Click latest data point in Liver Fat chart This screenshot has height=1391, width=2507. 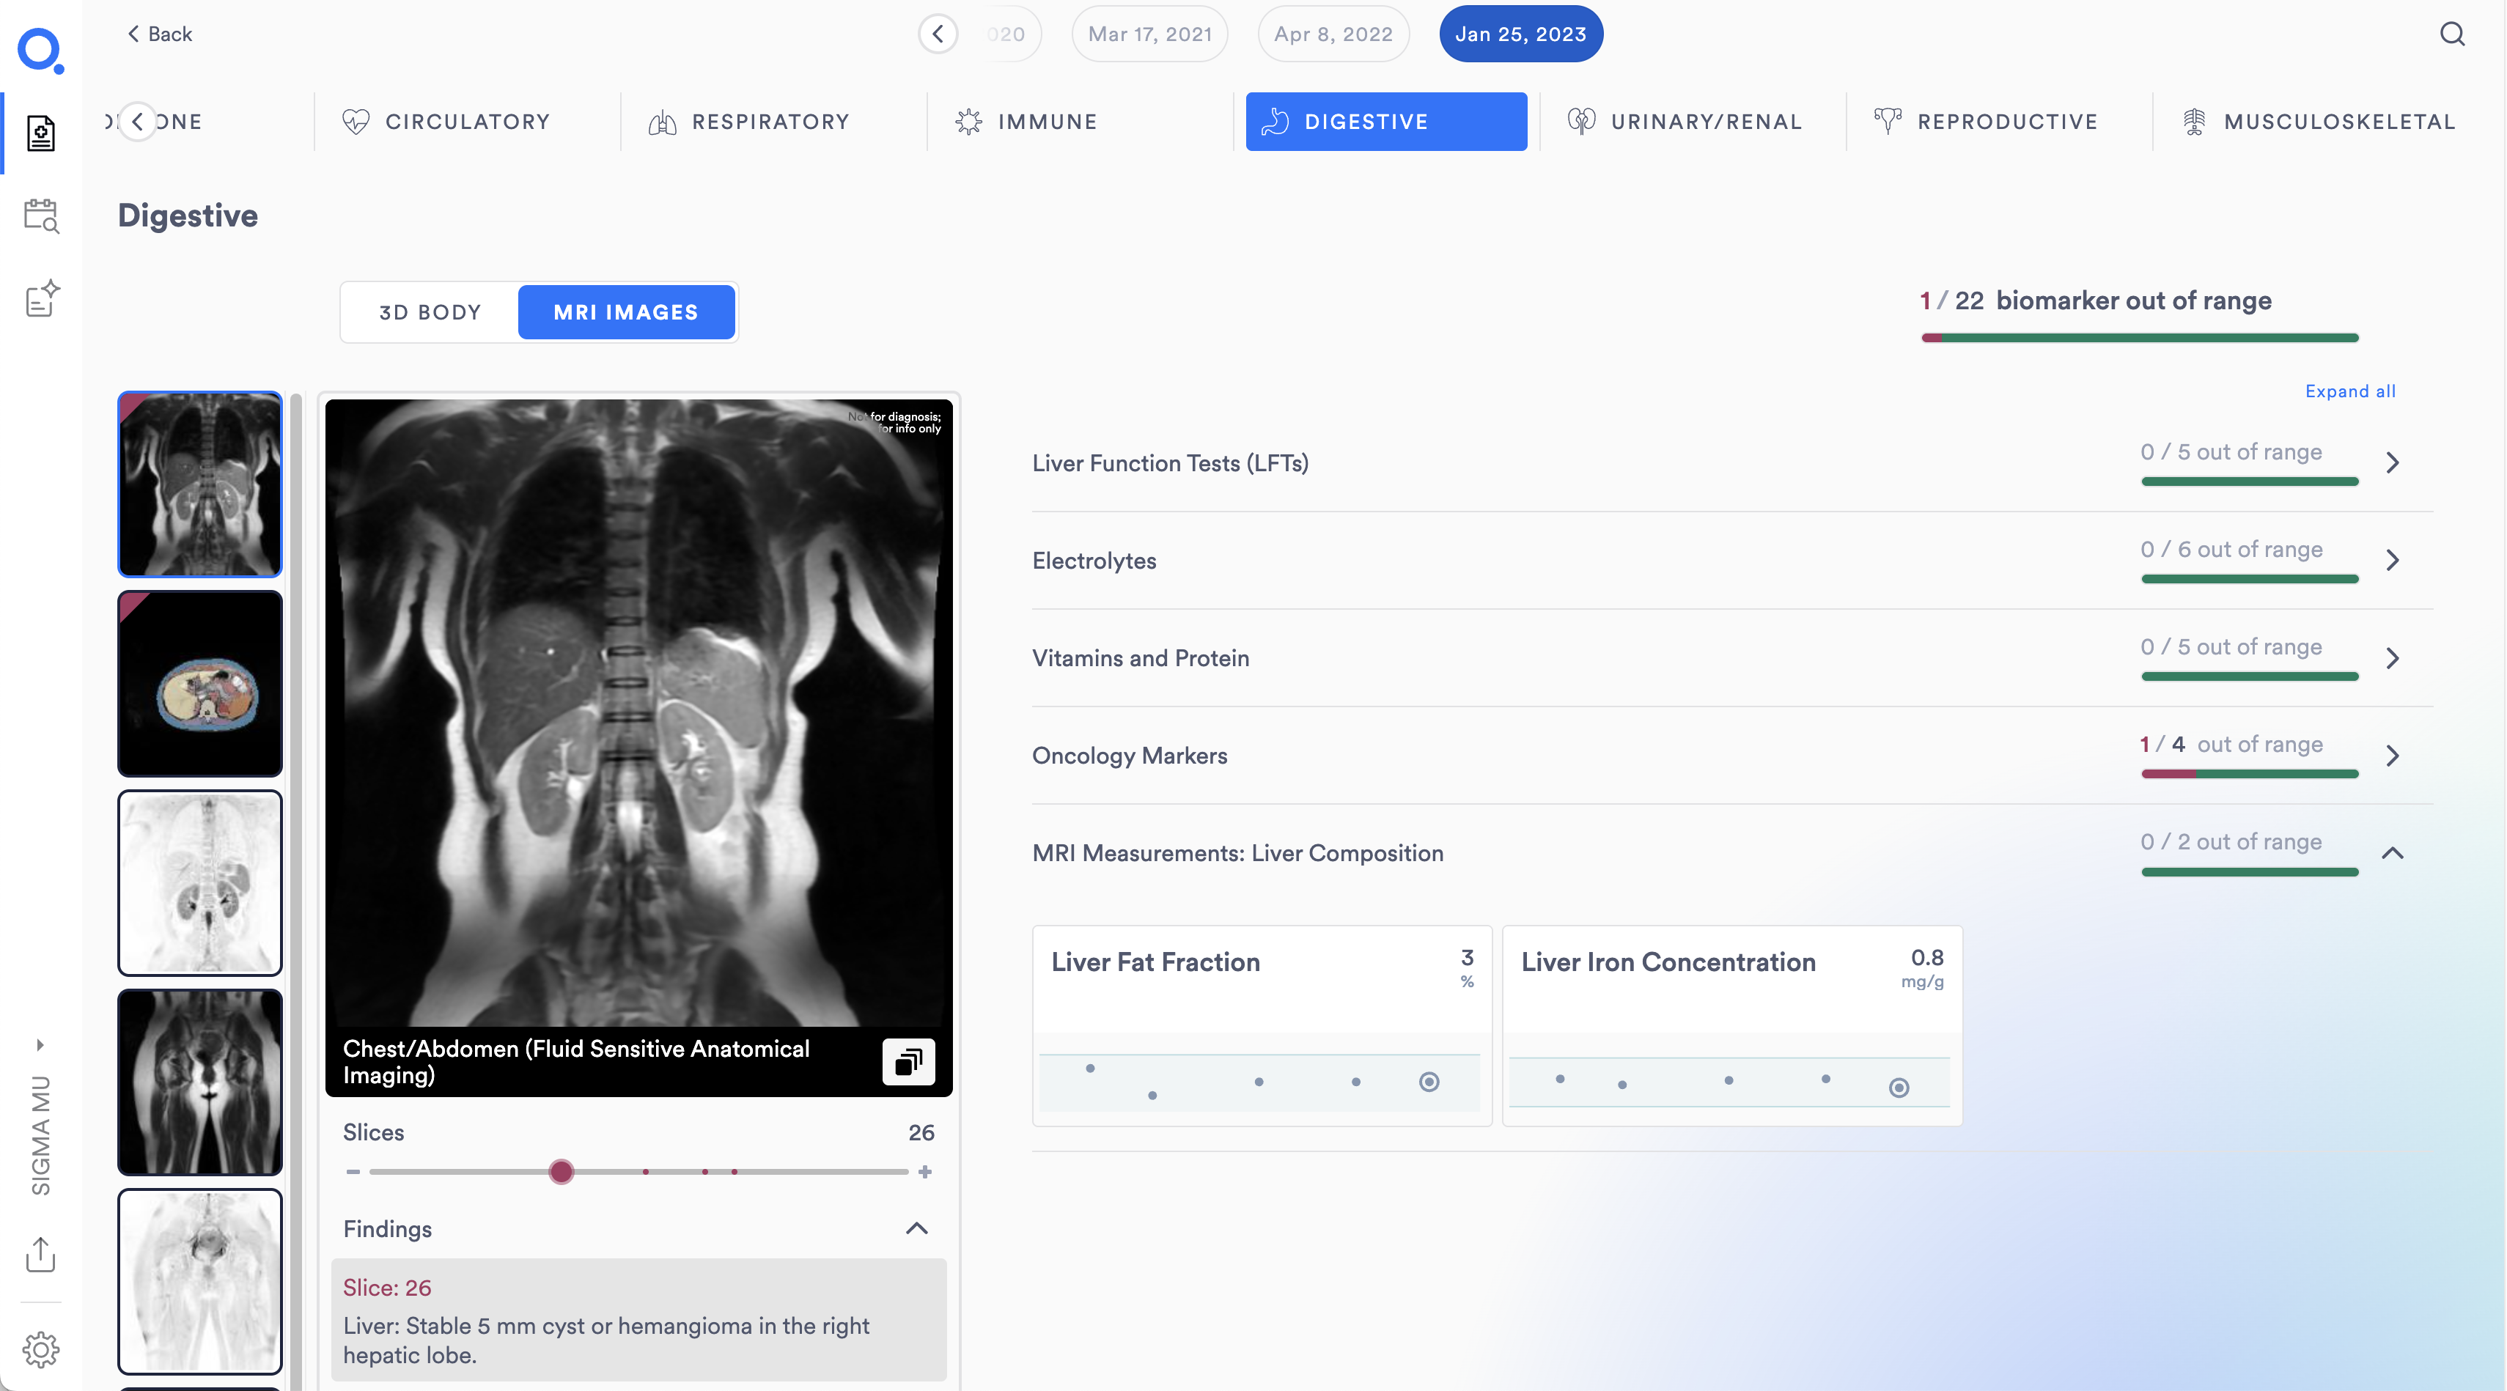1429,1082
